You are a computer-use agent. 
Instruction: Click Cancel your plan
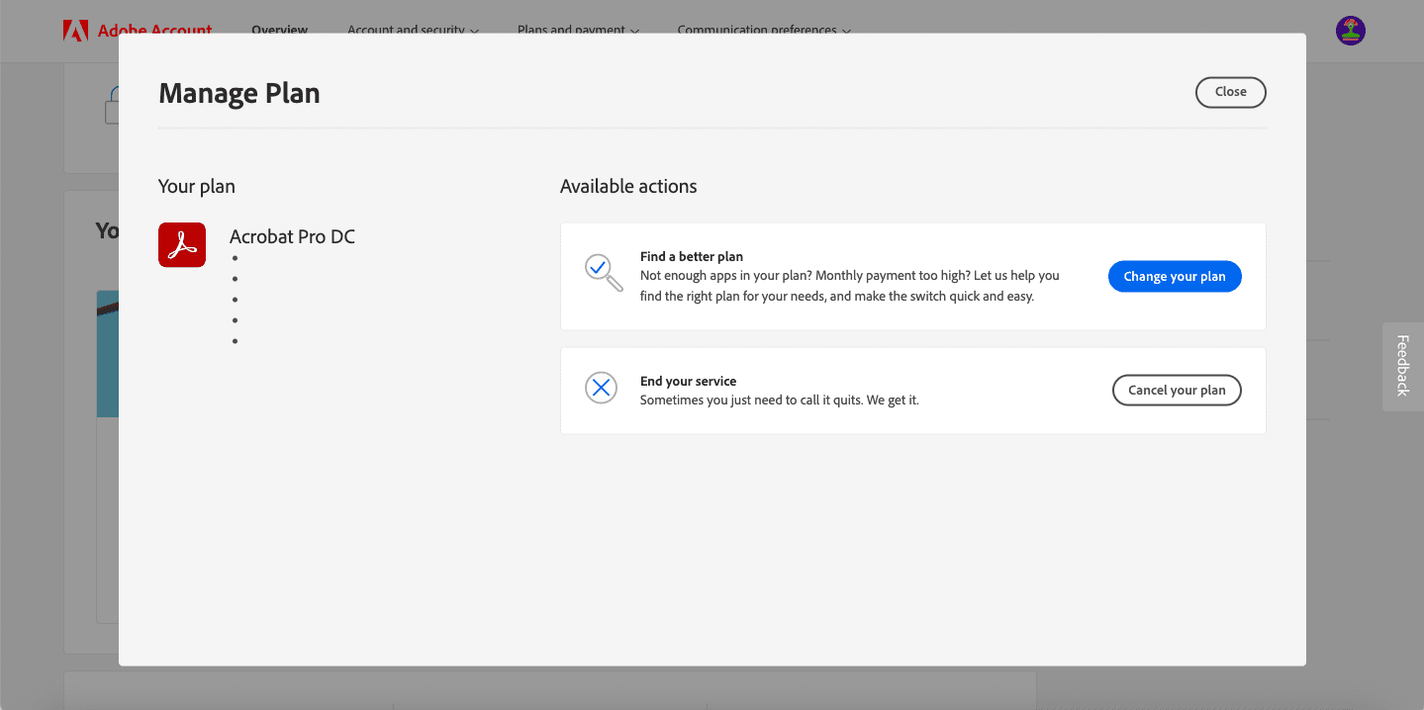coord(1177,390)
